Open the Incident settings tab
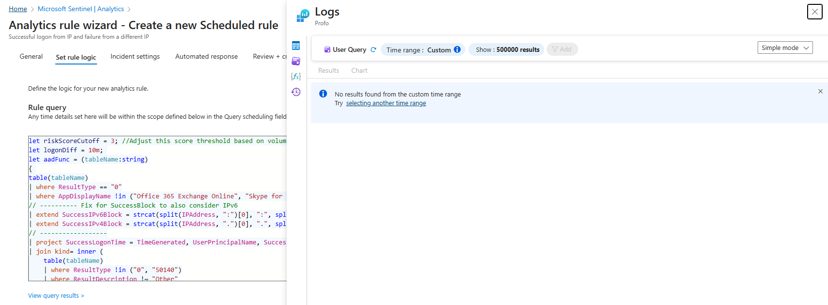The image size is (828, 305). coord(135,57)
